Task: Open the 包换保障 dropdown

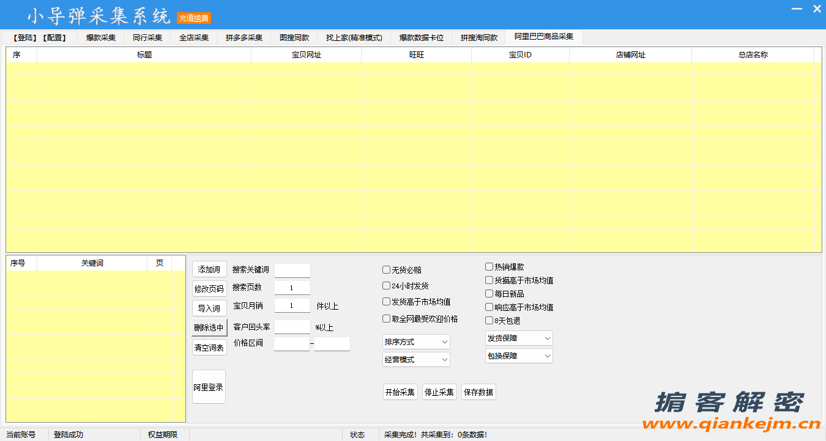Action: click(519, 355)
